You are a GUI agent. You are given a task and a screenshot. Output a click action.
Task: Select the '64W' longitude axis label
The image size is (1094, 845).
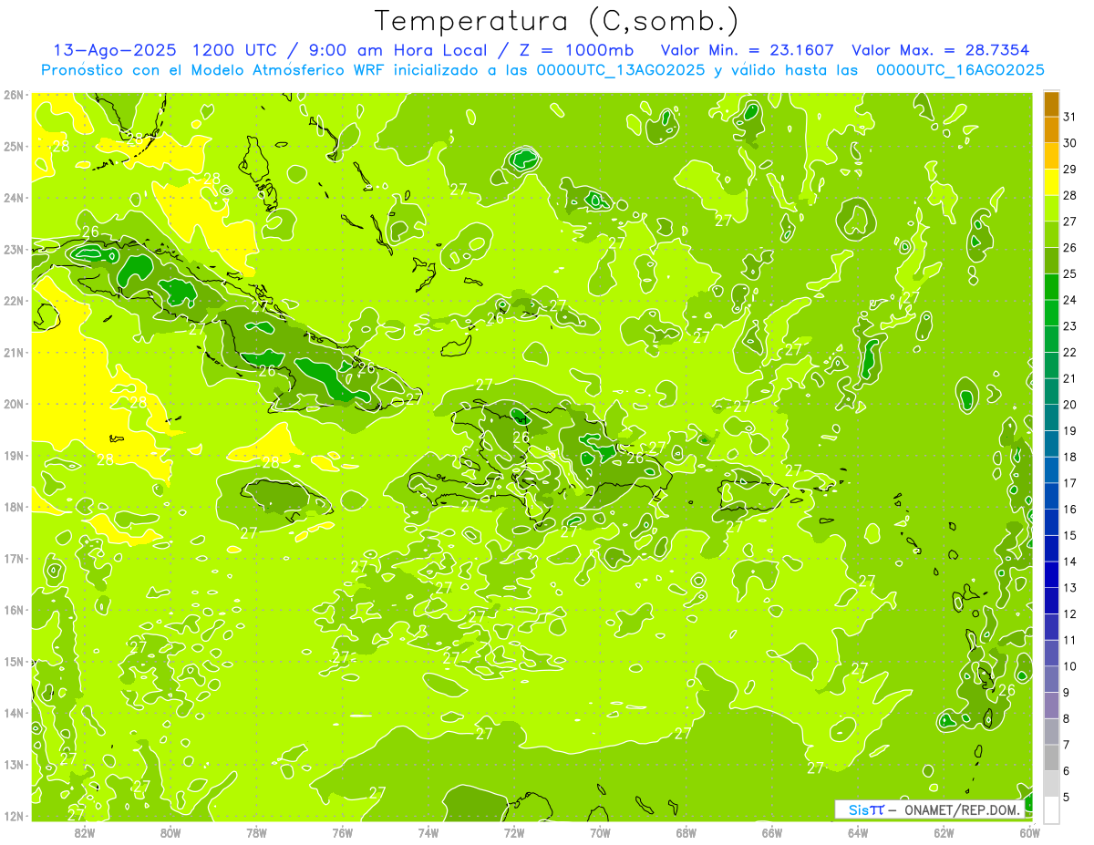[x=858, y=833]
